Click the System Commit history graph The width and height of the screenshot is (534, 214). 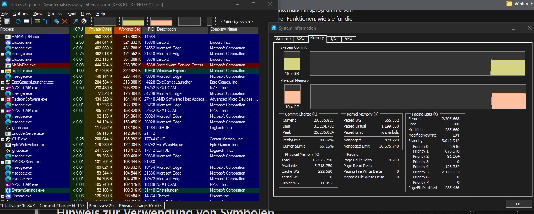click(418, 63)
